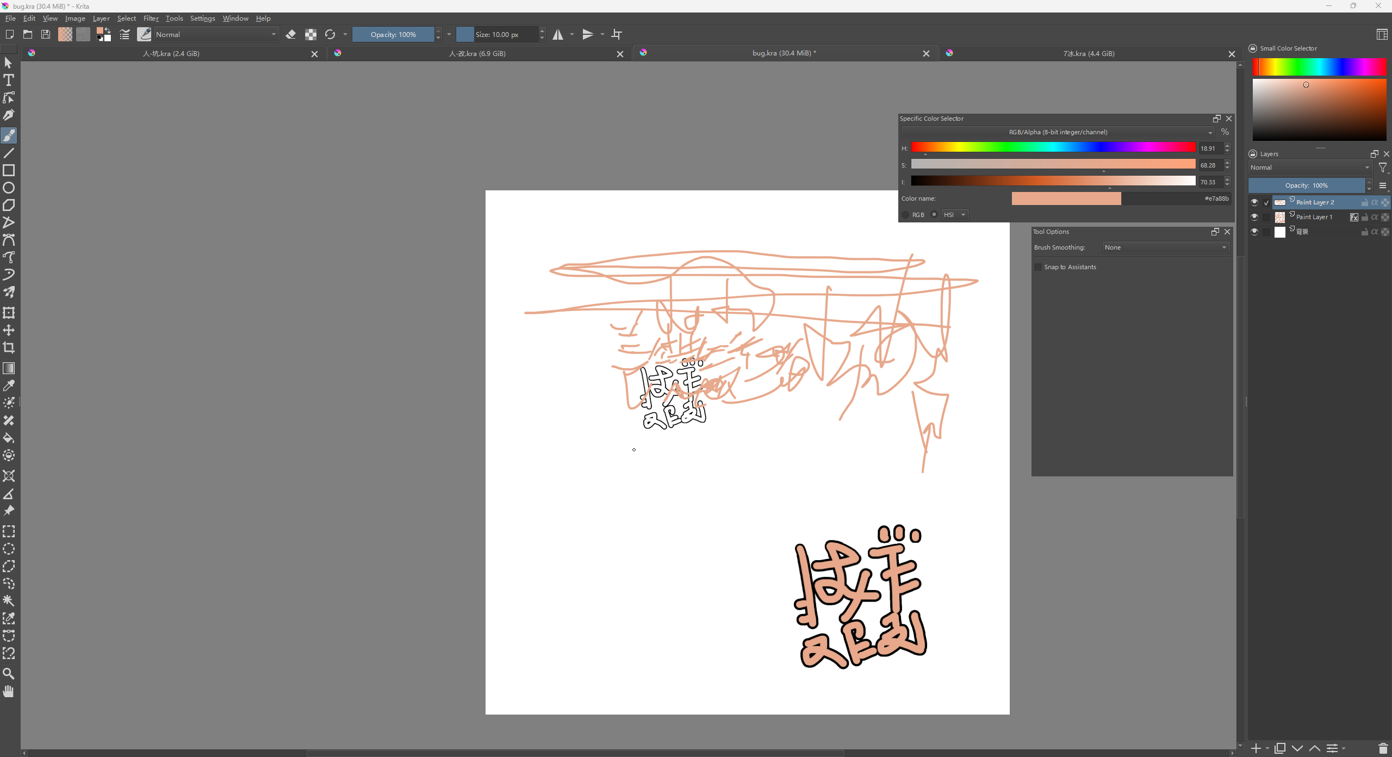Select the Zoom tool
The height and width of the screenshot is (757, 1392).
click(x=9, y=674)
